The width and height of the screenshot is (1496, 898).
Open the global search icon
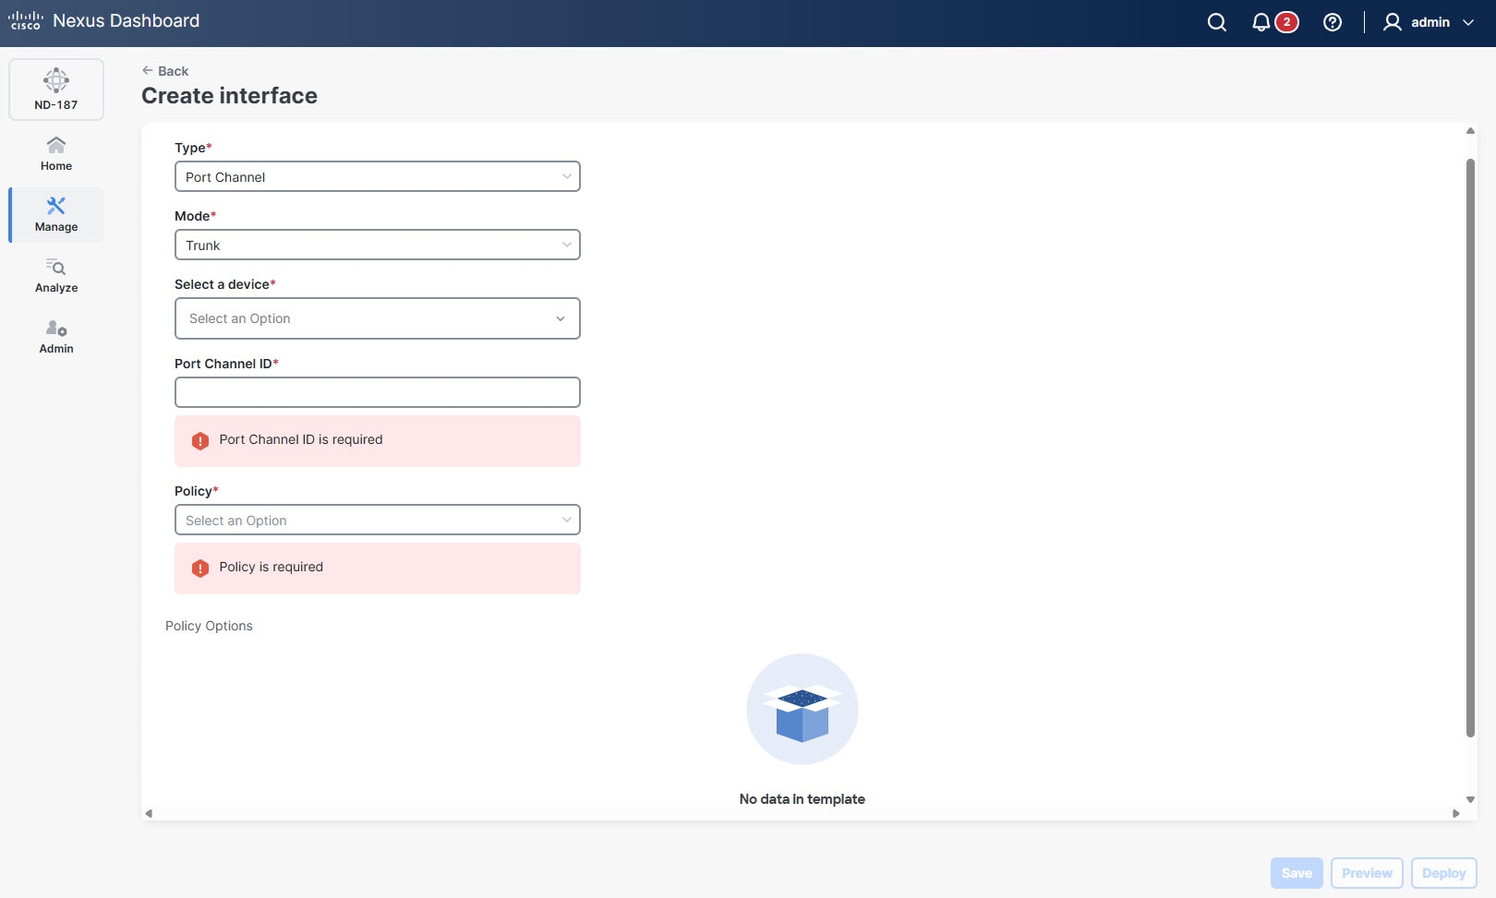pyautogui.click(x=1217, y=22)
